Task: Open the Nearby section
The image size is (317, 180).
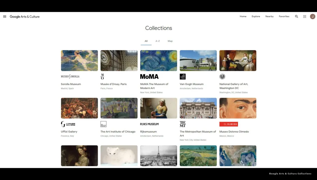Action: point(269,17)
